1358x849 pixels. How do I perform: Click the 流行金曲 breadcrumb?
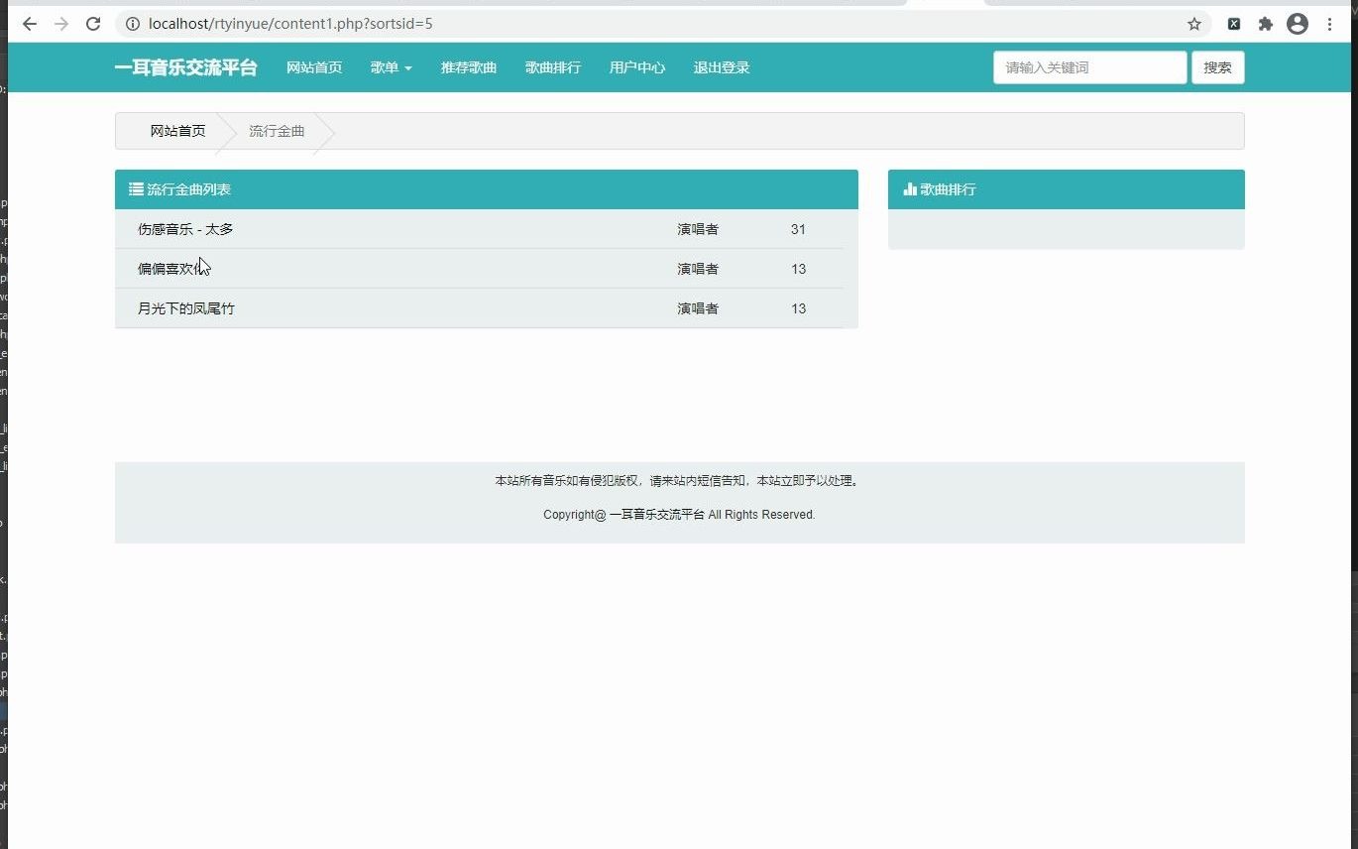[x=277, y=131]
